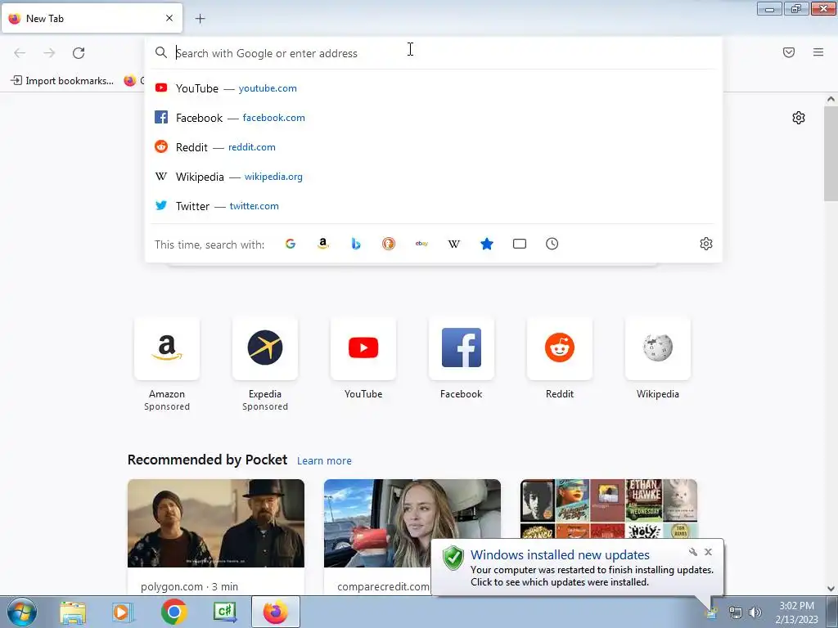
Task: Open a new tab with plus button
Action: [200, 19]
